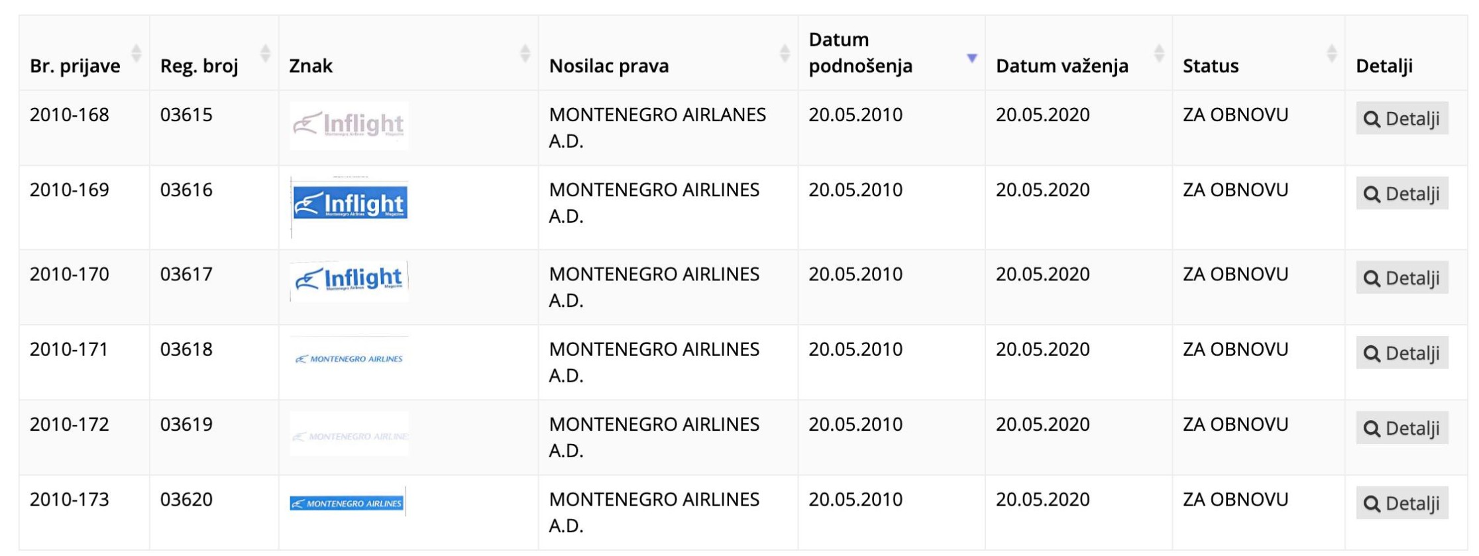This screenshot has width=1479, height=556.
Task: Sort by Status column arrows
Action: [x=1331, y=53]
